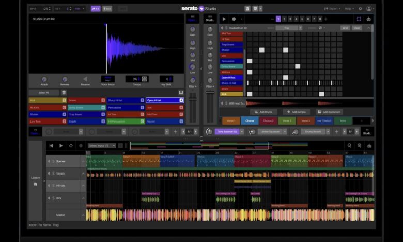
Task: Select pattern number 8
Action: point(320,19)
